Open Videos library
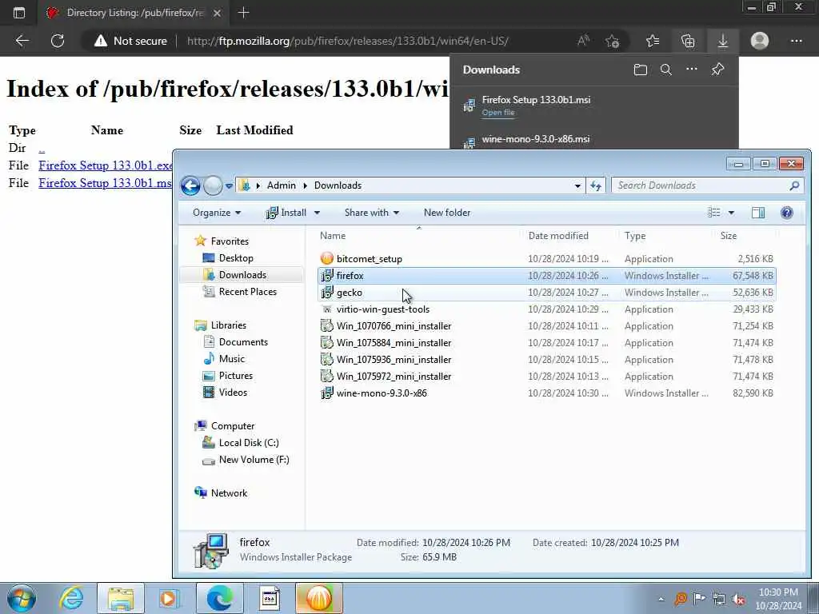The height and width of the screenshot is (614, 819). click(233, 393)
